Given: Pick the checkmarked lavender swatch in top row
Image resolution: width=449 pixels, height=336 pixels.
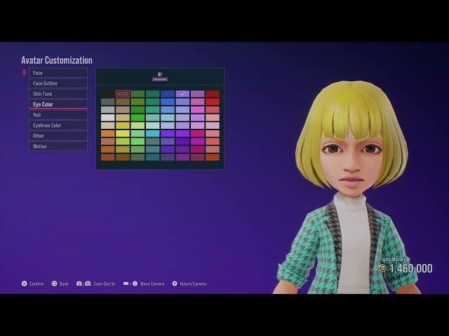Looking at the screenshot, I should coord(182,93).
